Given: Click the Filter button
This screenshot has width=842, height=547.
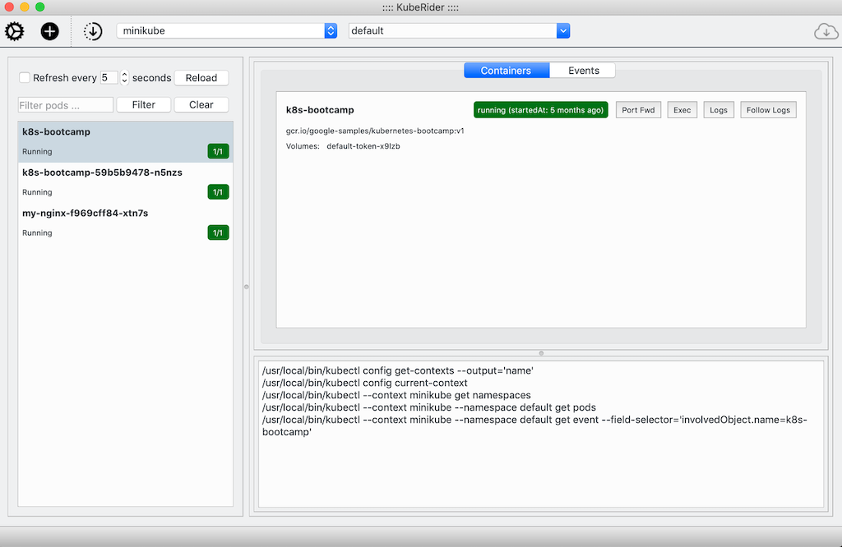Looking at the screenshot, I should point(144,104).
